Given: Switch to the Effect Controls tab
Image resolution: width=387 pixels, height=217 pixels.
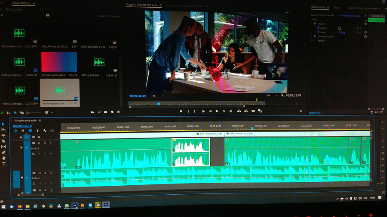Looking at the screenshot, I should [x=318, y=7].
